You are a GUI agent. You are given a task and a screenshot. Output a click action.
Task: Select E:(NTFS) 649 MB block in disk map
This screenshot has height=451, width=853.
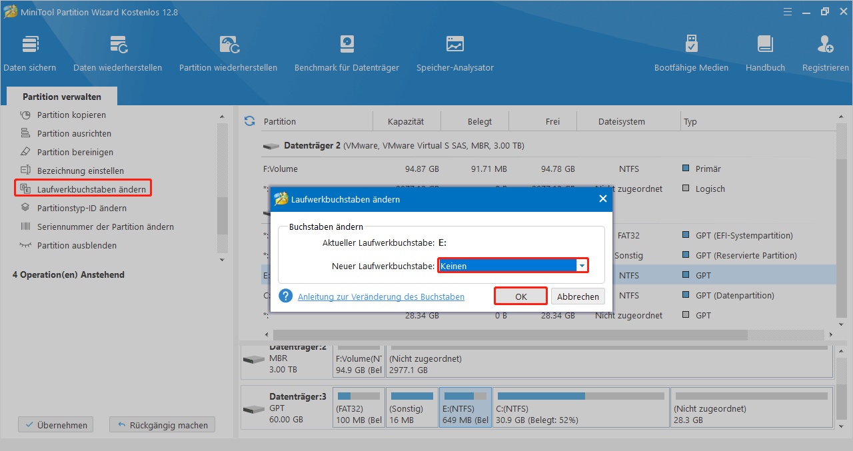pos(465,407)
